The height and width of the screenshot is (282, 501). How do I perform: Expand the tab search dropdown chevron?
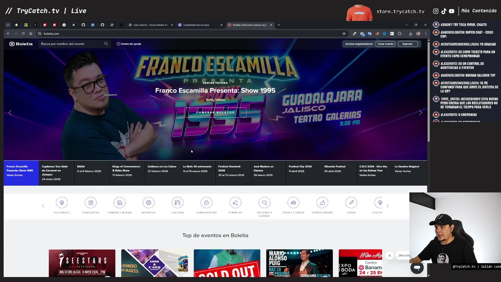[x=8, y=25]
